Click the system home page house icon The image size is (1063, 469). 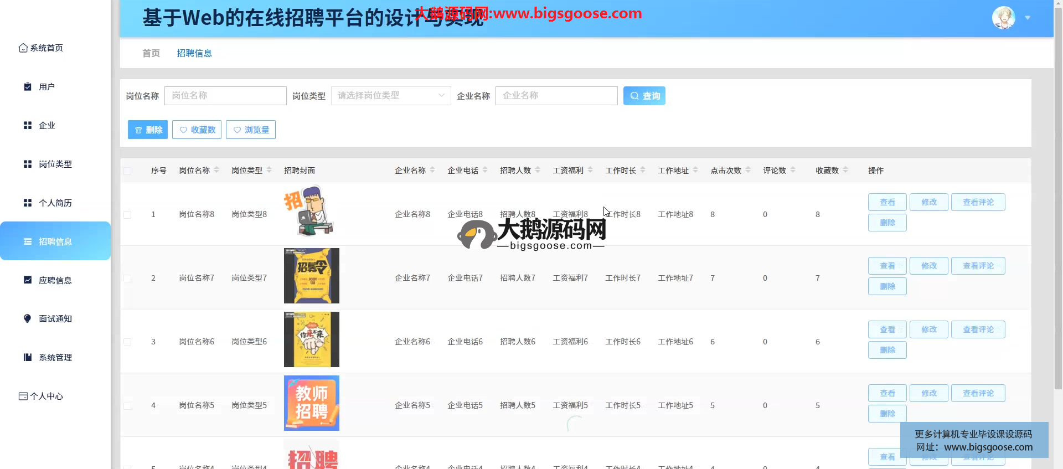23,48
